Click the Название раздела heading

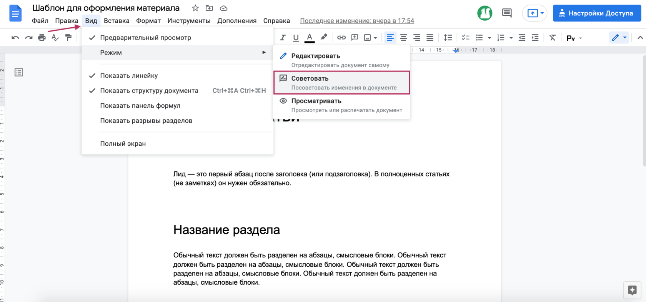[226, 230]
